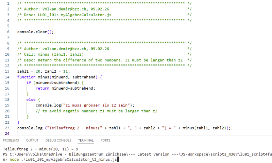
Task: Click the "z1 muss grösser als z2 sein" string
Action: coord(97,105)
